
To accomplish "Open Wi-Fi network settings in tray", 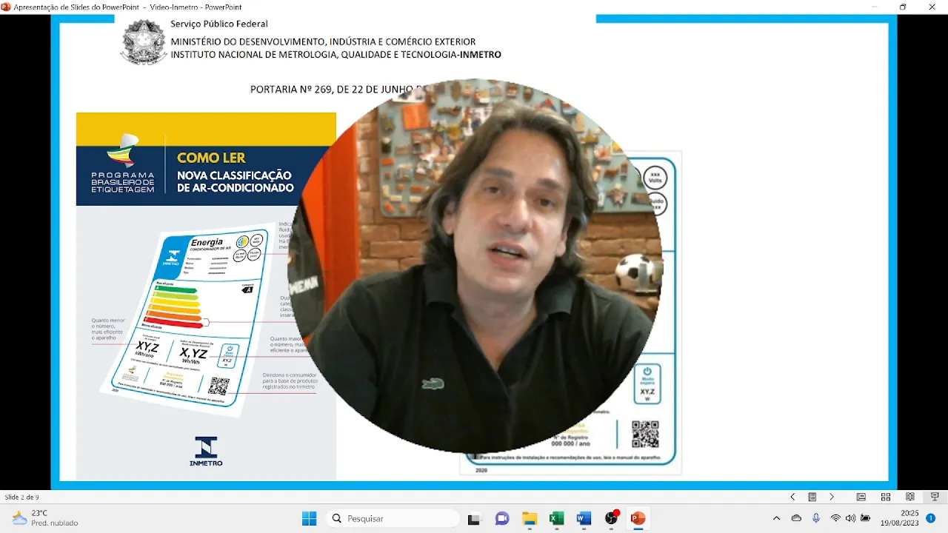I will point(835,518).
